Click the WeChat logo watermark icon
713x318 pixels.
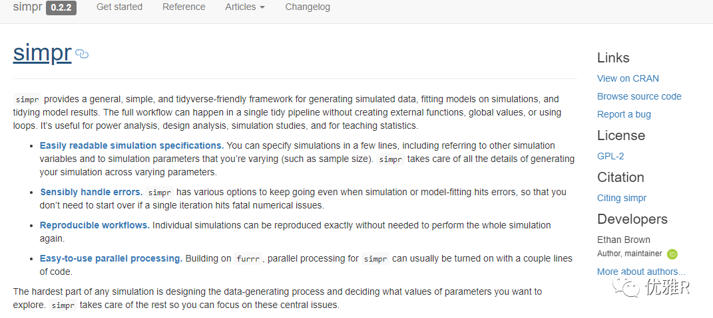point(627,286)
